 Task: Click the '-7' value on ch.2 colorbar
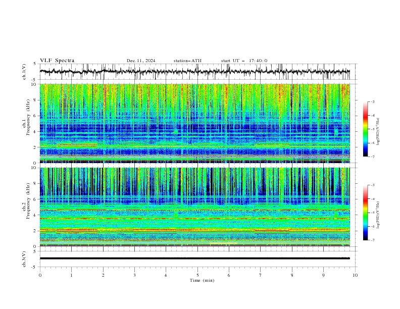pos(372,240)
